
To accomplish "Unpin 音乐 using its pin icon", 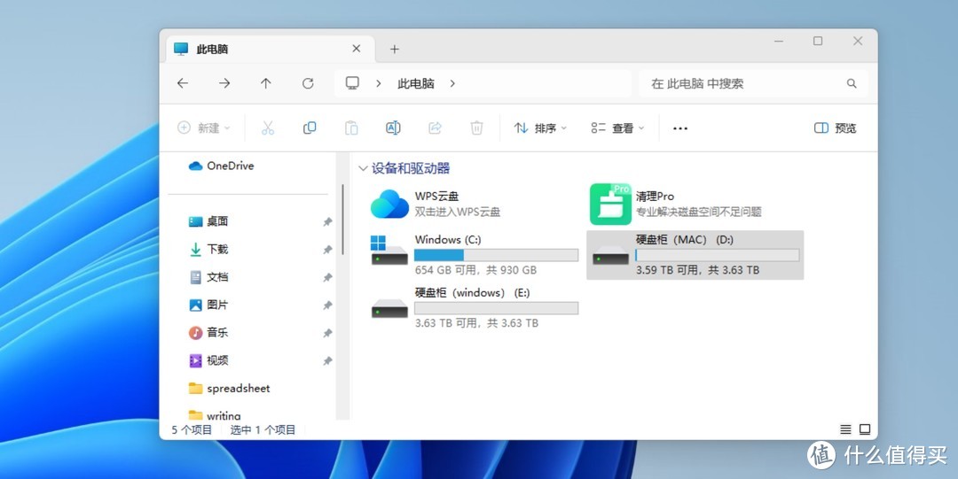I will coord(327,333).
